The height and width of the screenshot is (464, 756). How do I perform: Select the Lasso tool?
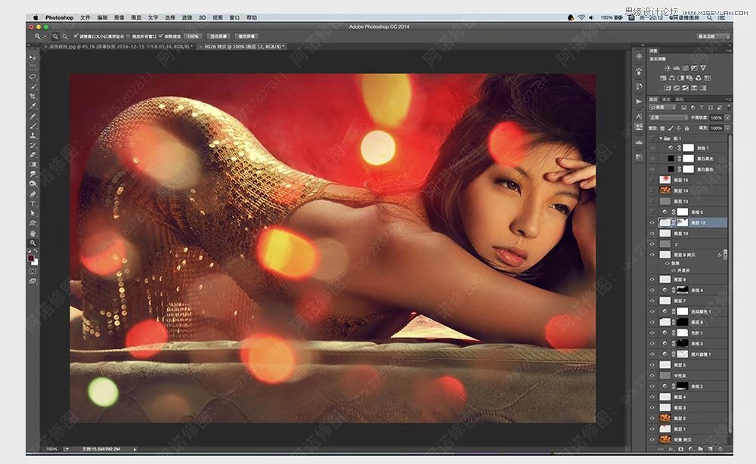(x=33, y=77)
